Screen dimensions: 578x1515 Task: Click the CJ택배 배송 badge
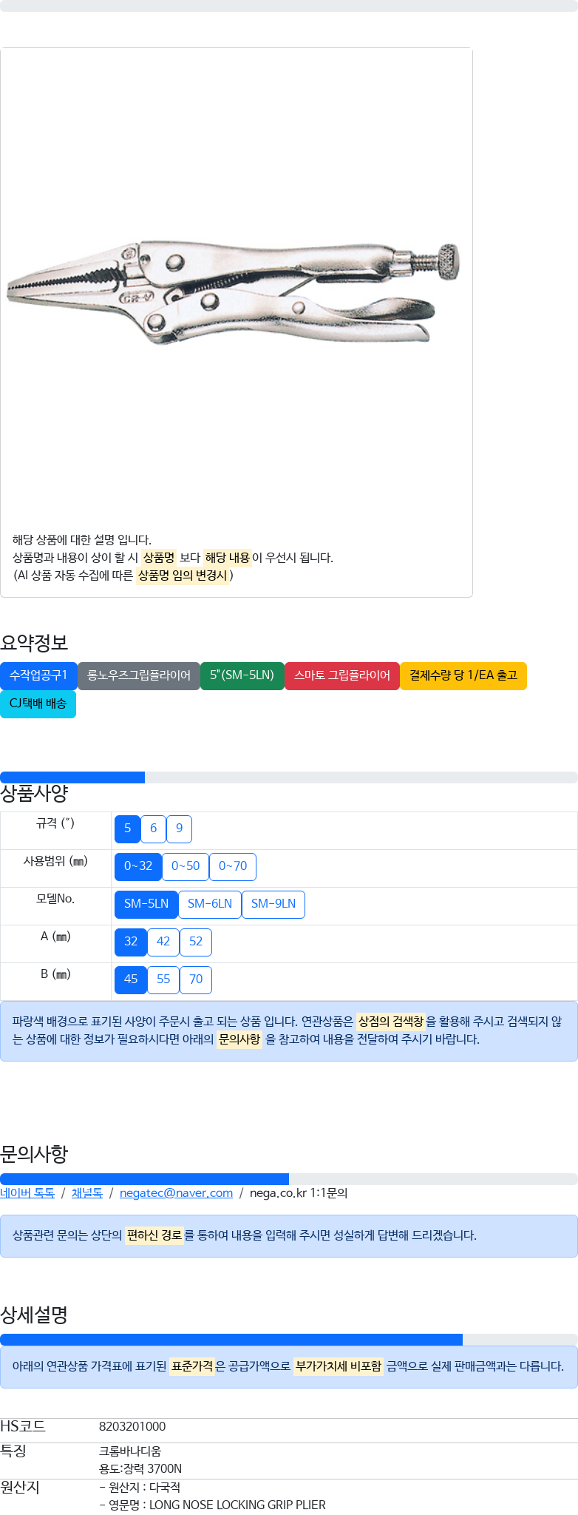pyautogui.click(x=38, y=703)
